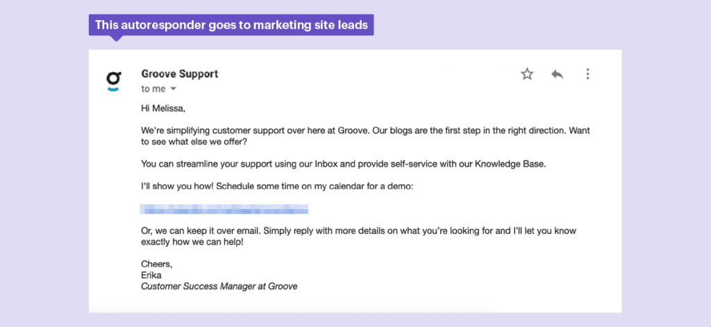711x327 pixels.
Task: Click the sender name Groove Support
Action: (179, 74)
